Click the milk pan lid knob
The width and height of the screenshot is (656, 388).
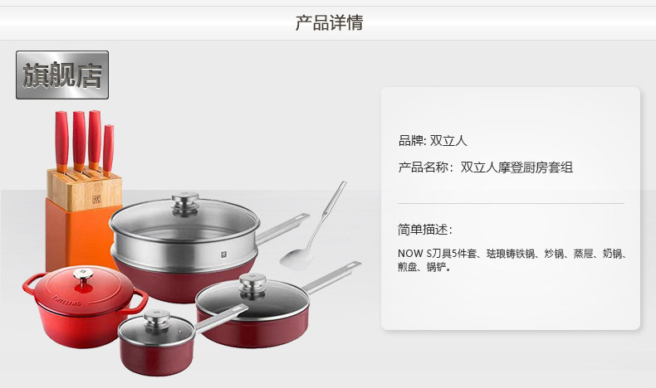click(157, 320)
